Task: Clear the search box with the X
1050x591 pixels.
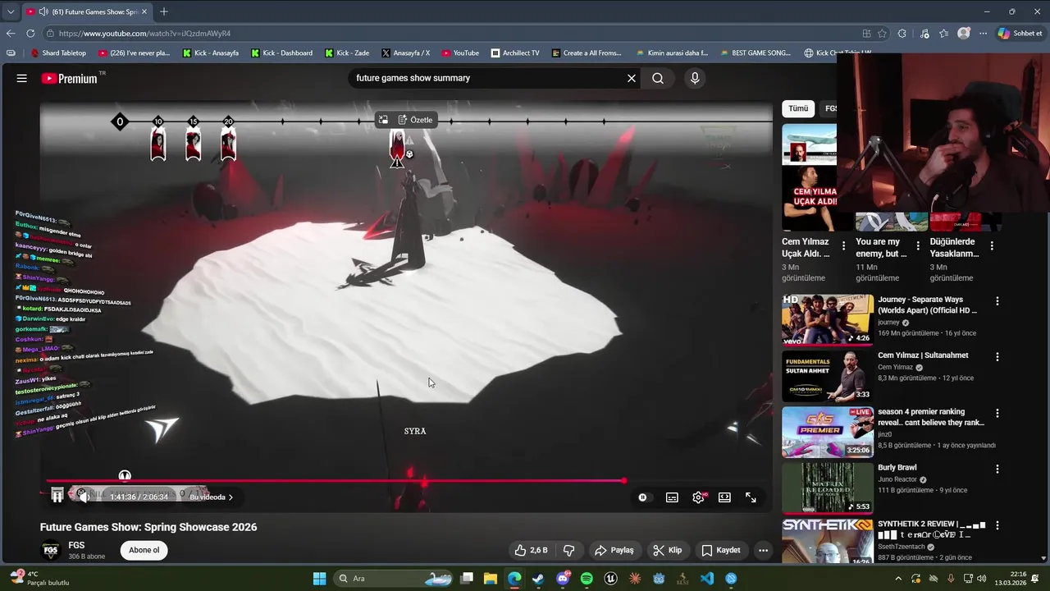Action: click(632, 78)
